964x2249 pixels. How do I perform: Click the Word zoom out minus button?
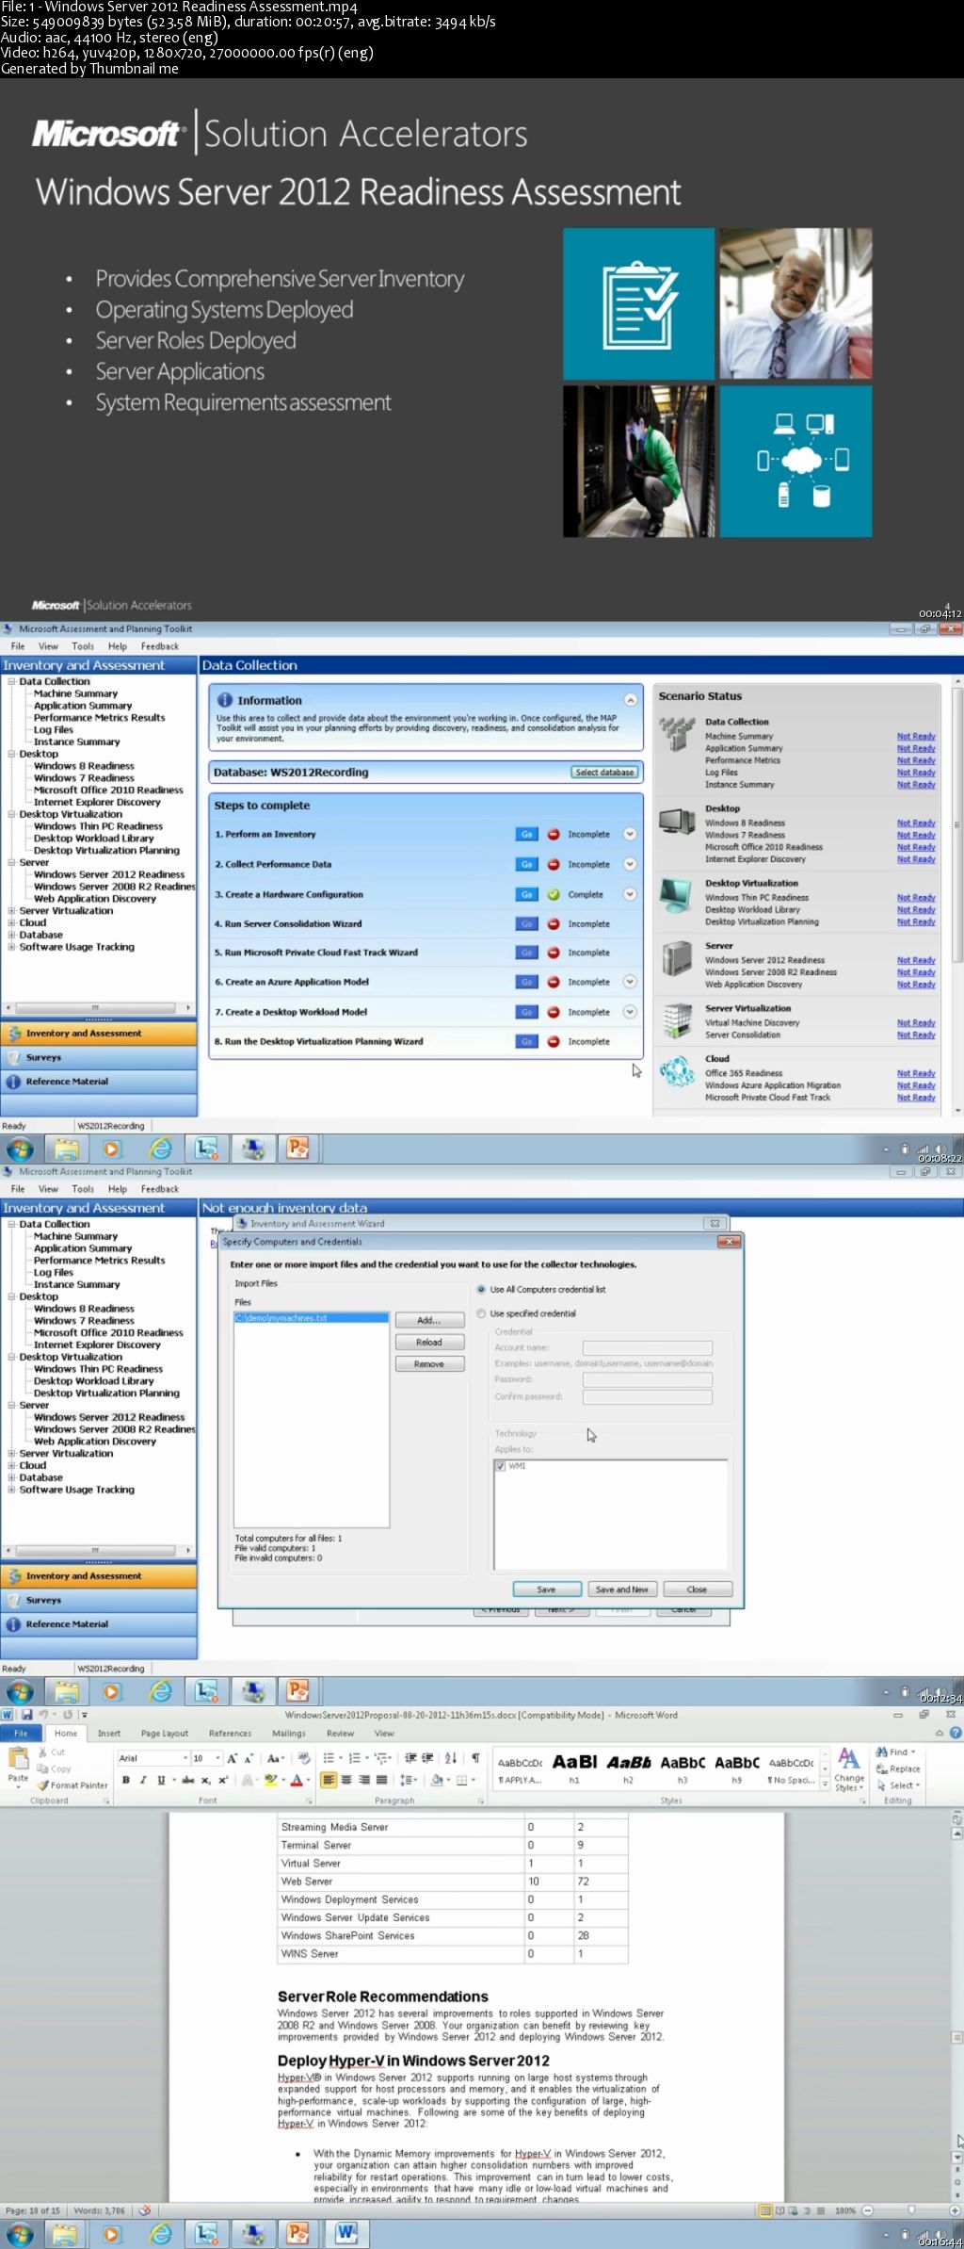click(x=868, y=2209)
